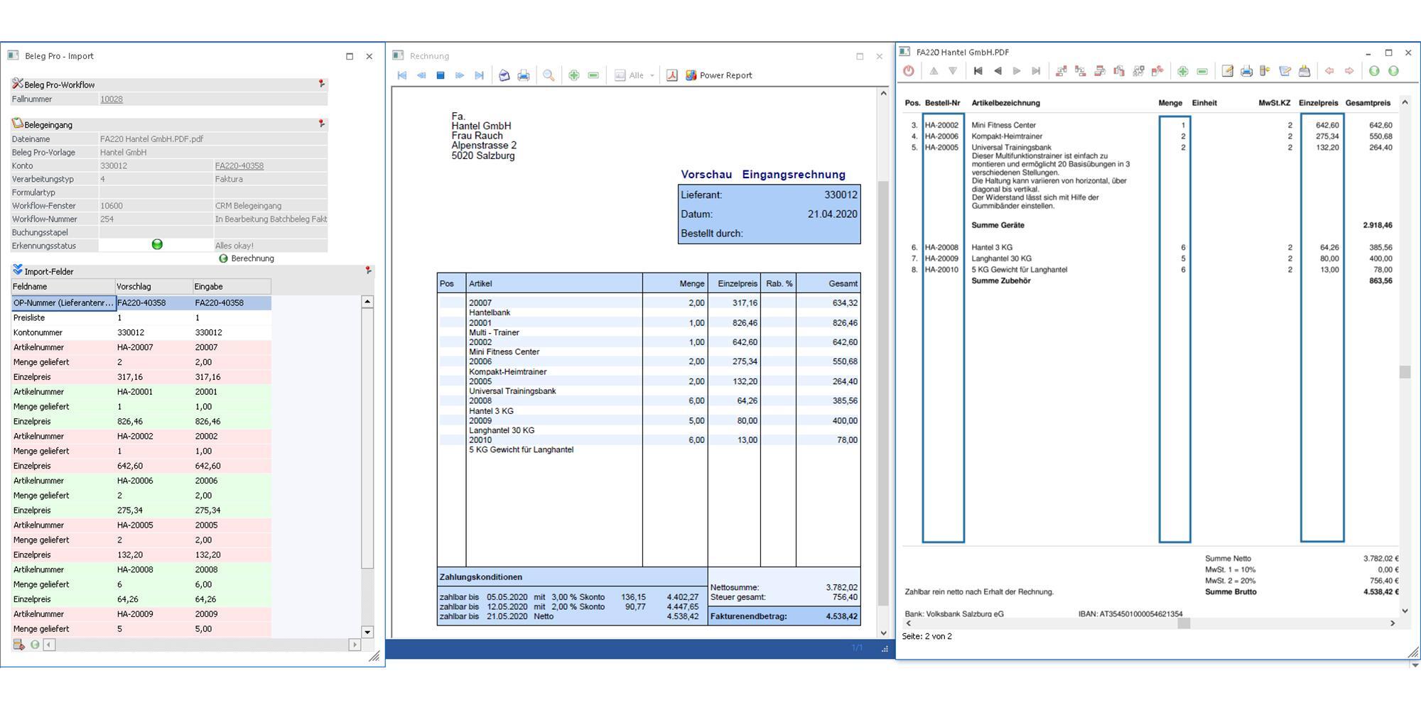Click the Eingabe column header
Viewport: 1421px width, 710px height.
[x=232, y=286]
